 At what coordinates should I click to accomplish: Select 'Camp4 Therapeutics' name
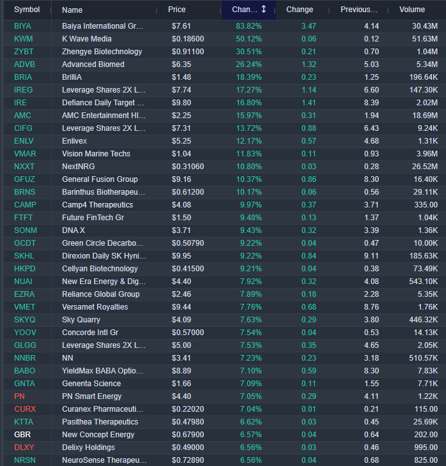point(98,205)
